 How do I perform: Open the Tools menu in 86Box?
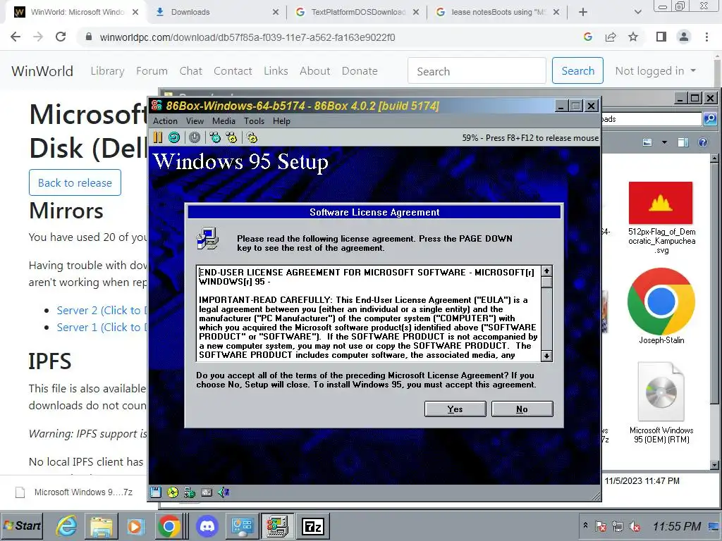254,121
